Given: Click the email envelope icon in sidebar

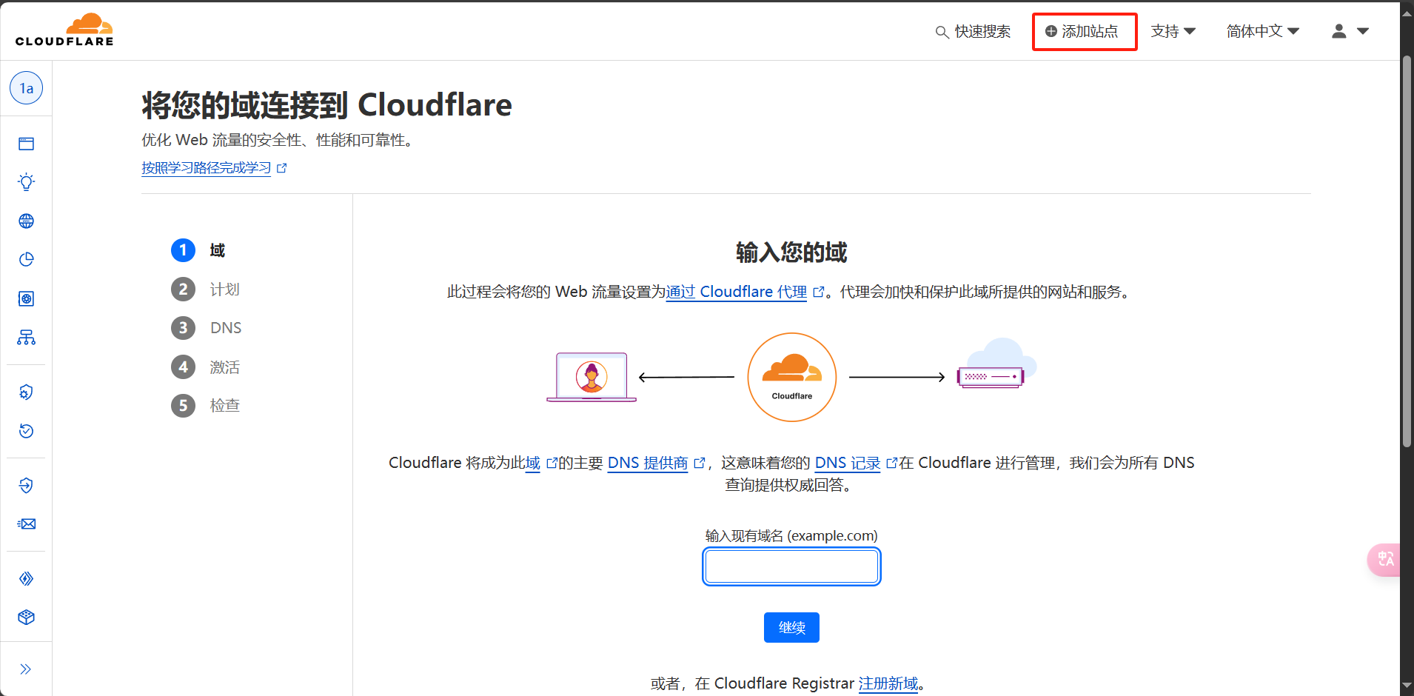Looking at the screenshot, I should tap(26, 524).
